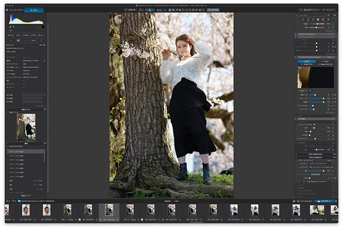Show the Light corrections sun icon
343x229 pixels.
click(303, 19)
